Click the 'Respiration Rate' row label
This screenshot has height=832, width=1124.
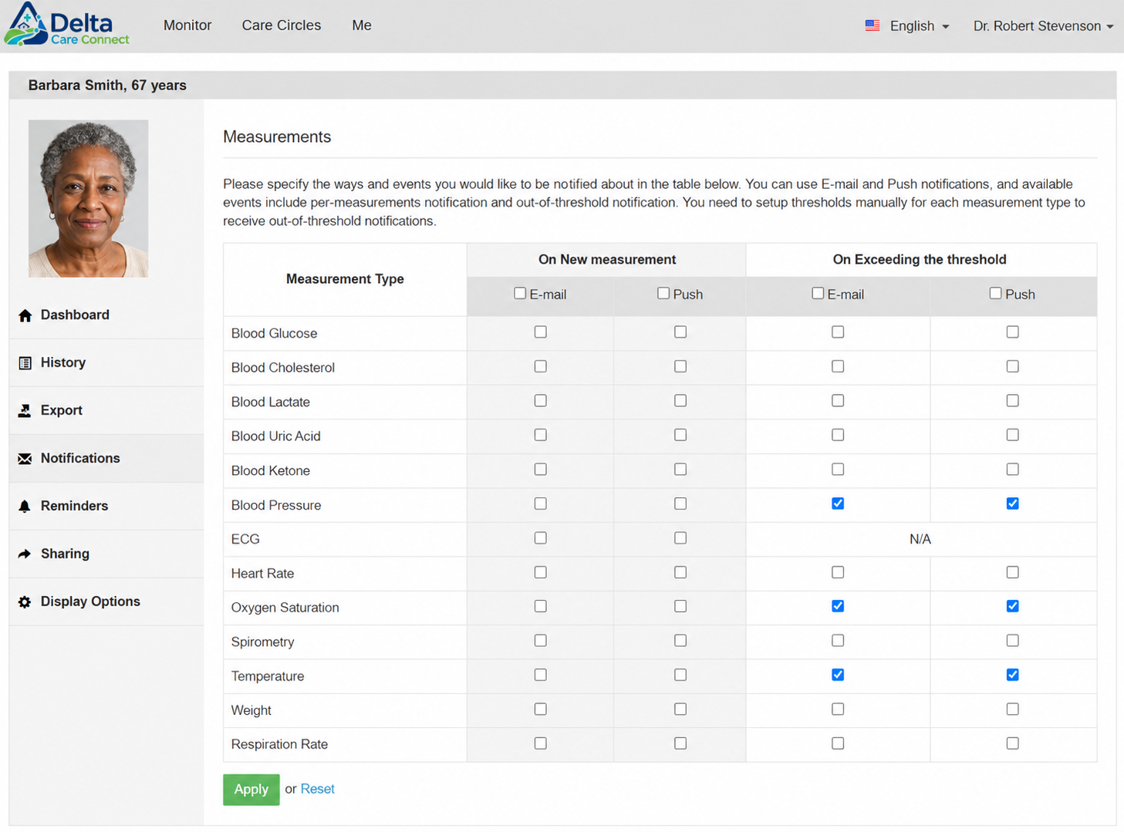(279, 745)
